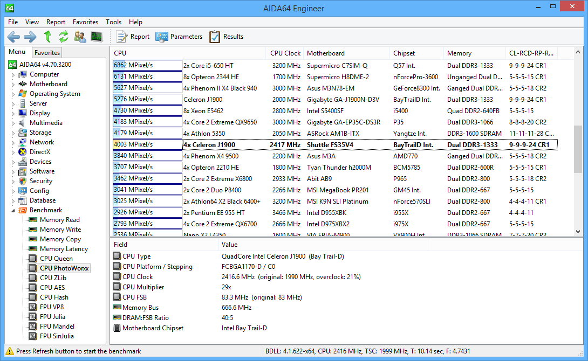The width and height of the screenshot is (588, 361).
Task: Select the Memory Copy benchmark
Action: tap(60, 239)
